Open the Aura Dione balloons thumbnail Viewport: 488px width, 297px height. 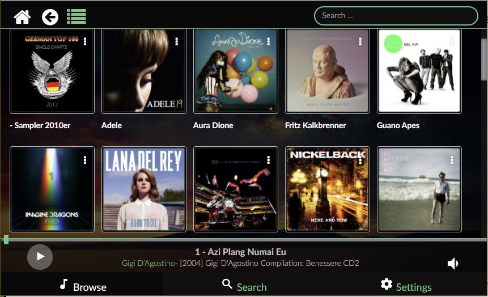click(x=236, y=71)
